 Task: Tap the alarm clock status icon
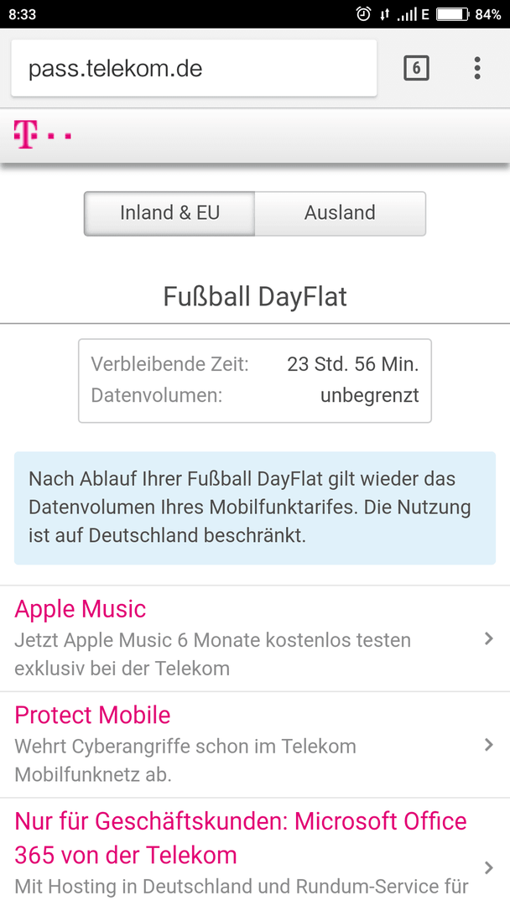point(363,14)
